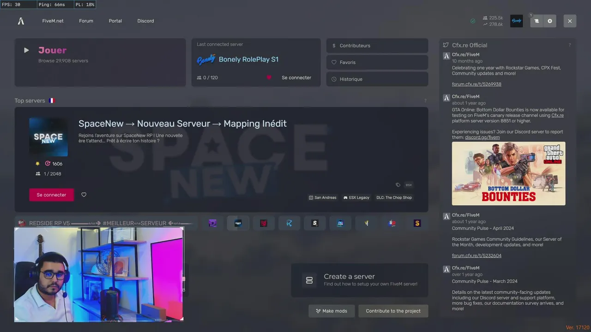Open forum.cfx.re/t/5269938 link
The image size is (591, 332).
[476, 84]
